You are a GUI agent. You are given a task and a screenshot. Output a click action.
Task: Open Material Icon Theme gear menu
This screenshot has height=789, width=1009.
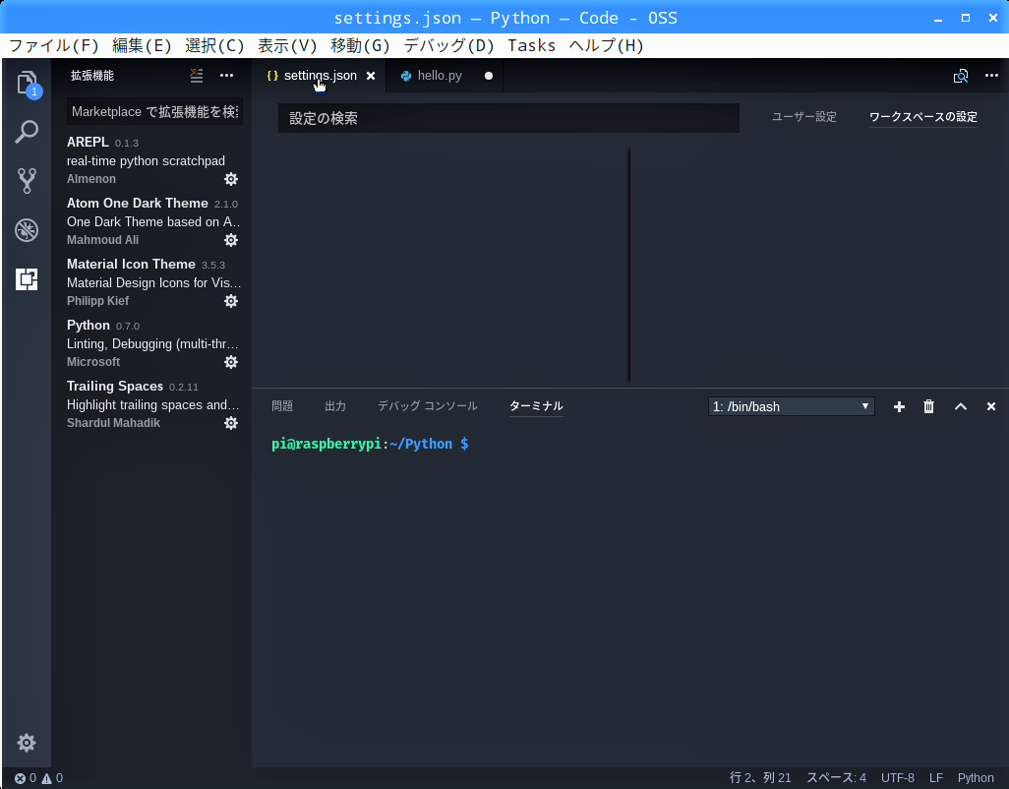(x=231, y=301)
